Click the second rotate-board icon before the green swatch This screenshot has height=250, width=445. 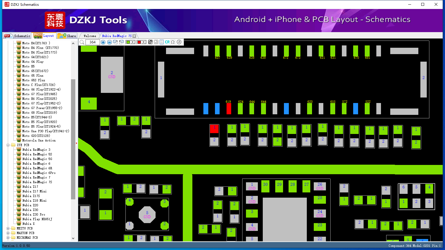coord(121,42)
